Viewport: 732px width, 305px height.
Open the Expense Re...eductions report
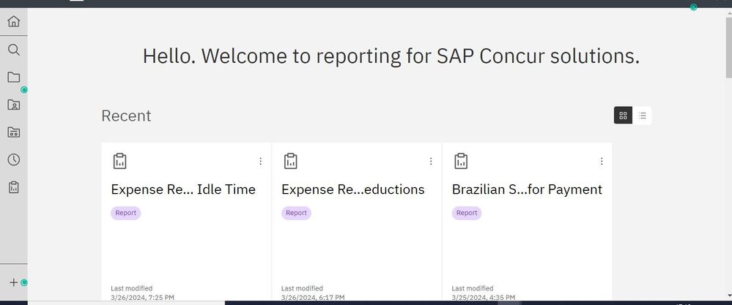point(353,189)
